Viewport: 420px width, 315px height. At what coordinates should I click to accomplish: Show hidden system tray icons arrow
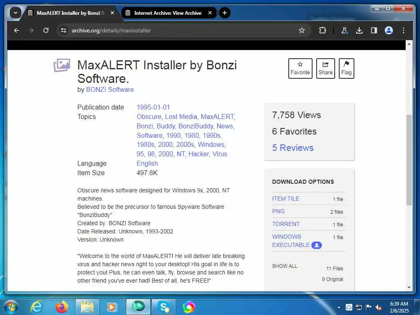tap(339, 307)
